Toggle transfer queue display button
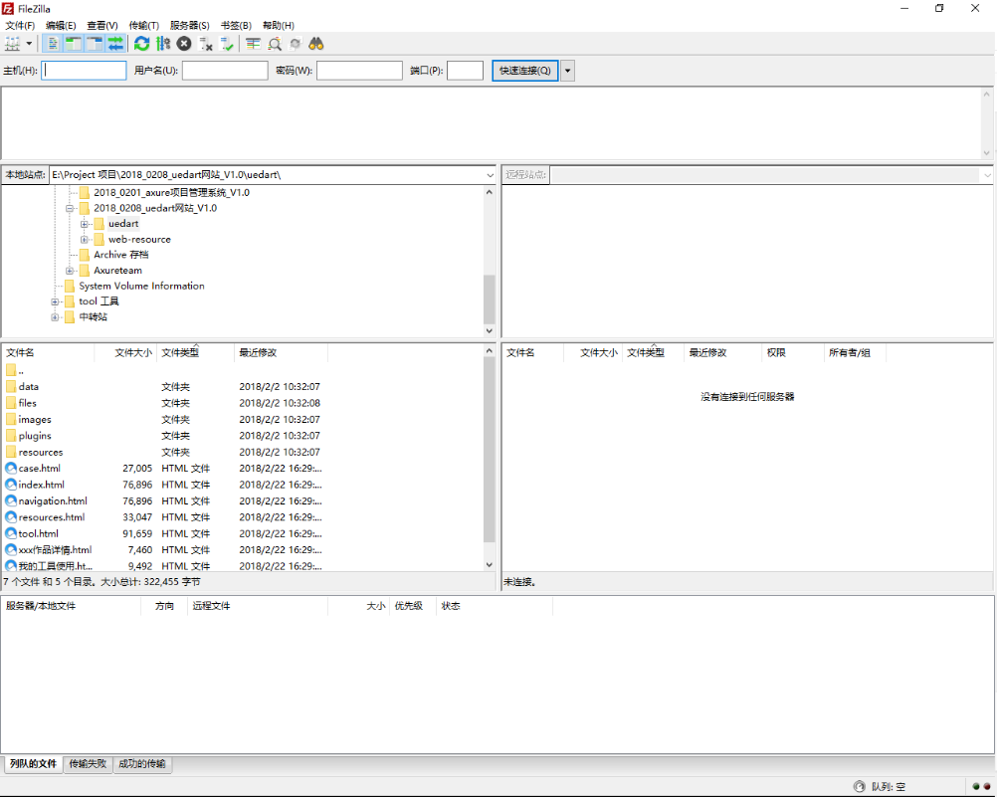This screenshot has height=797, width=997. point(115,44)
